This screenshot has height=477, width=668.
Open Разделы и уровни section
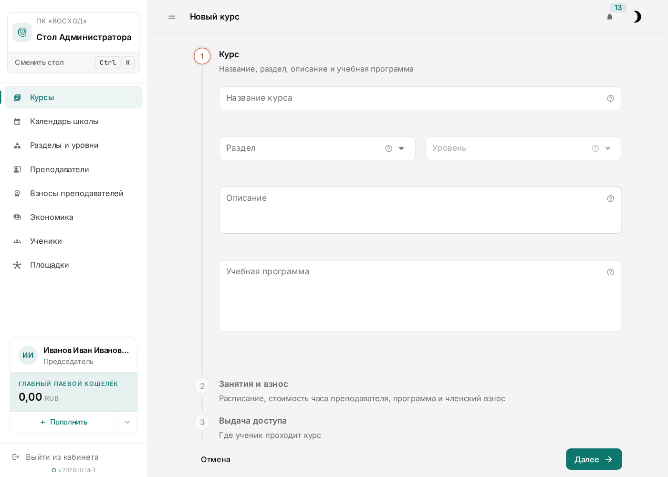point(74,145)
